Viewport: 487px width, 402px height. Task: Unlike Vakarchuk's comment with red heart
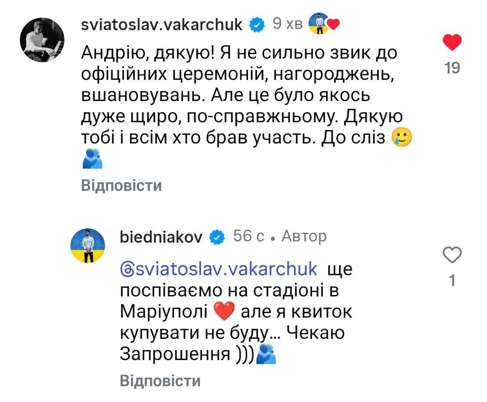pyautogui.click(x=452, y=42)
